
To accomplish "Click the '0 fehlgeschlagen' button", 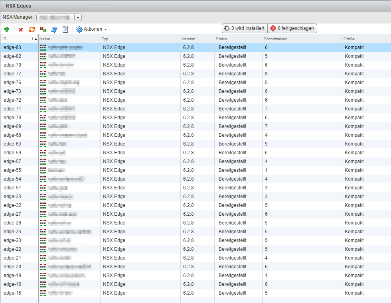I will pos(292,28).
